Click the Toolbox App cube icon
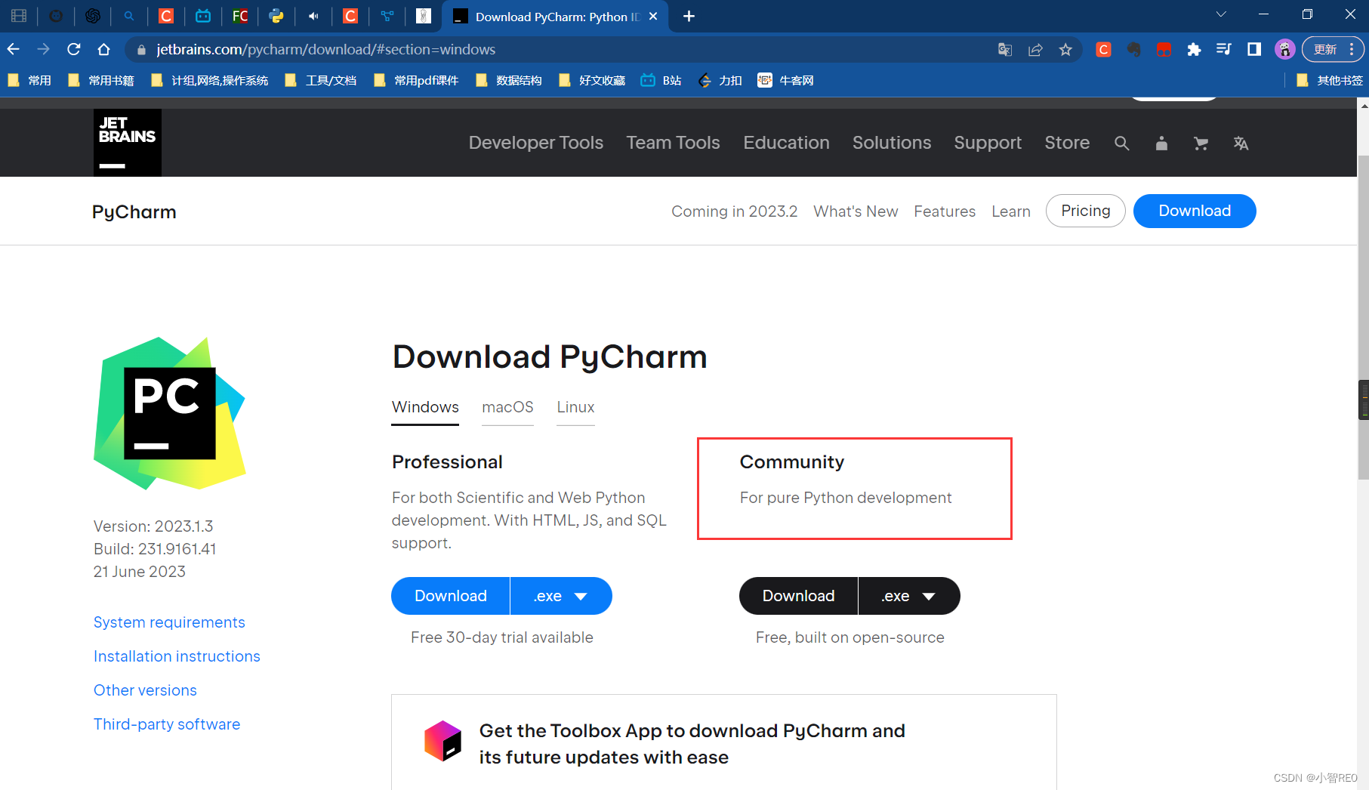 point(442,741)
